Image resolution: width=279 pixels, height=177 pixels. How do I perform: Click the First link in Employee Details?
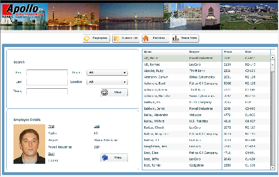[51, 127]
